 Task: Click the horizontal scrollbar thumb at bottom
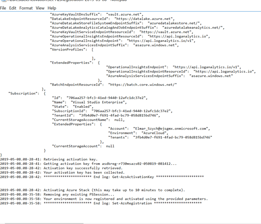[44, 223]
